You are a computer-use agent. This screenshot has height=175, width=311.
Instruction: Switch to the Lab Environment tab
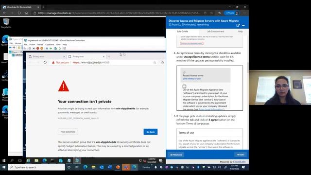pyautogui.click(x=215, y=31)
